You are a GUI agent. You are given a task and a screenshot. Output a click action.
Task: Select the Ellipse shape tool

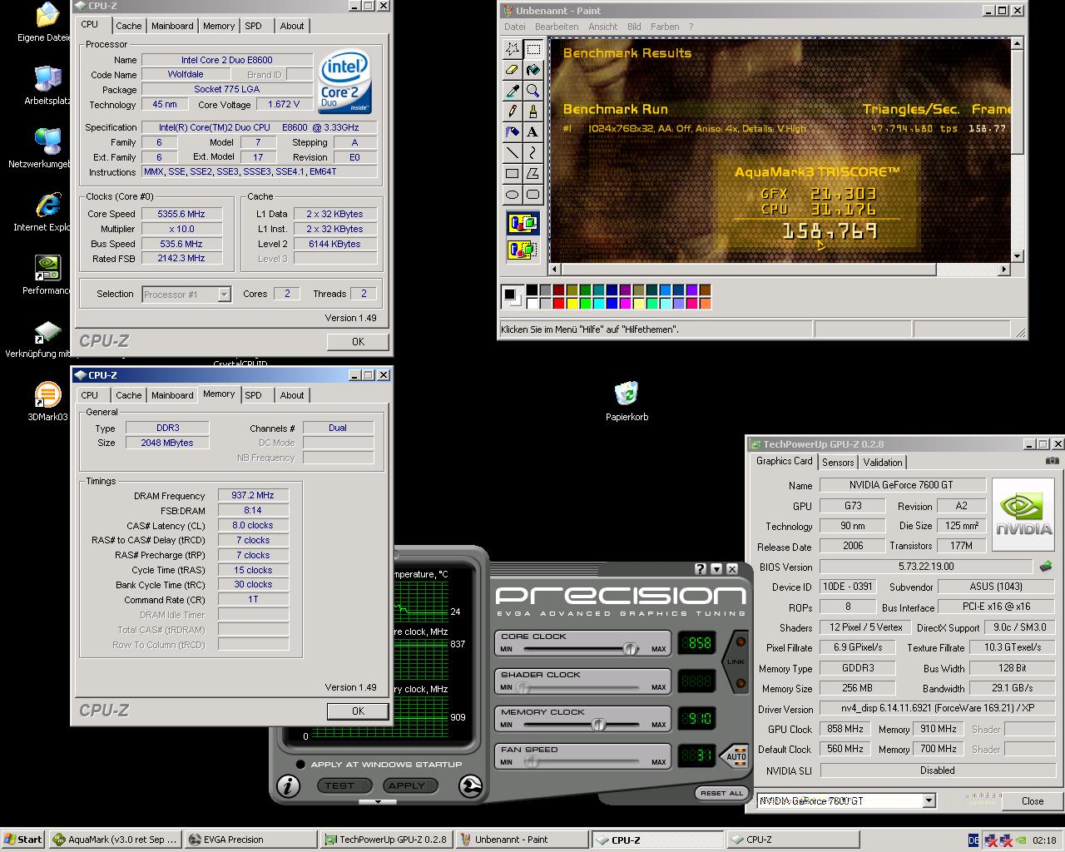[513, 194]
